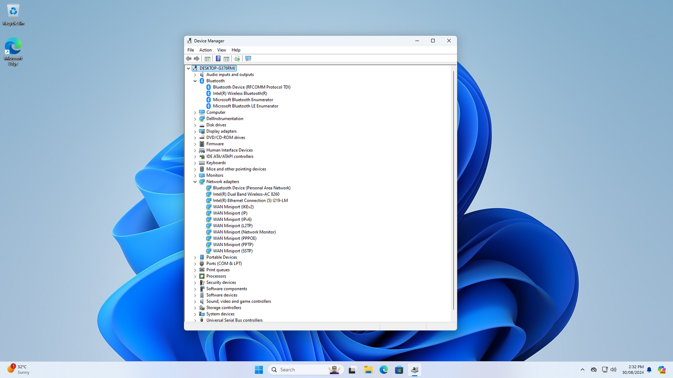The image size is (673, 378).
Task: Collapse the DESKTOP-G376RMJ root node
Action: (188, 68)
